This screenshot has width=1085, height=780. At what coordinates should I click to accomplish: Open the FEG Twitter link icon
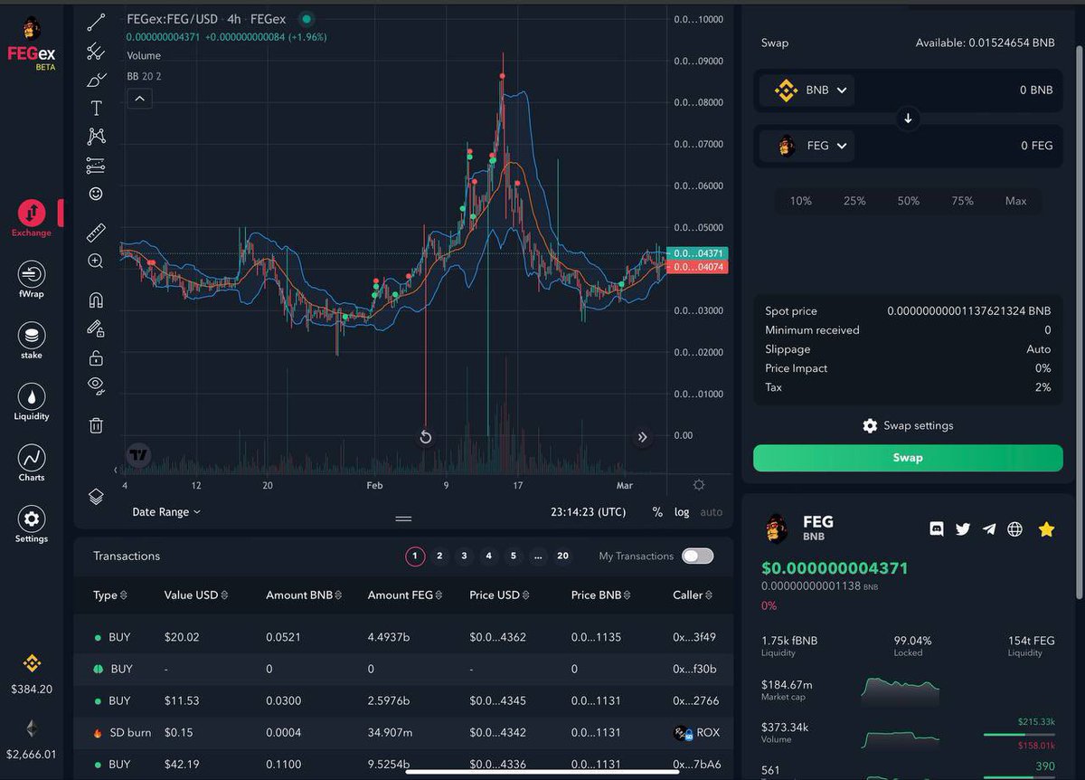click(963, 529)
